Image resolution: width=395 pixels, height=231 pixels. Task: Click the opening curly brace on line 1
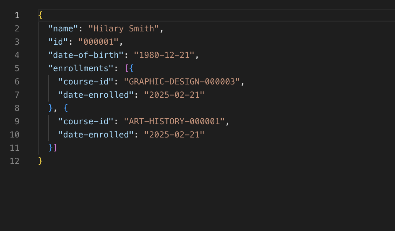[x=40, y=15]
